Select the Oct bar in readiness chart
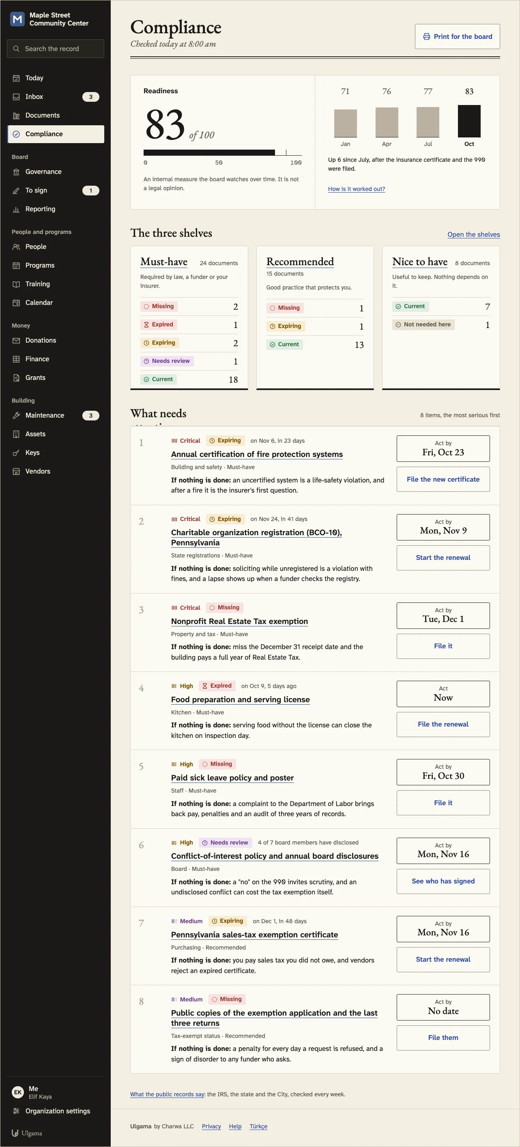 click(469, 121)
